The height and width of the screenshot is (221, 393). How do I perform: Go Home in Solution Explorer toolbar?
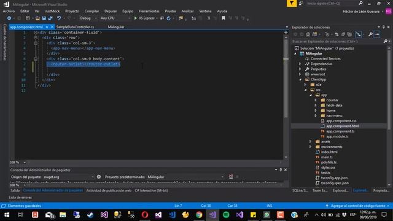(308, 34)
